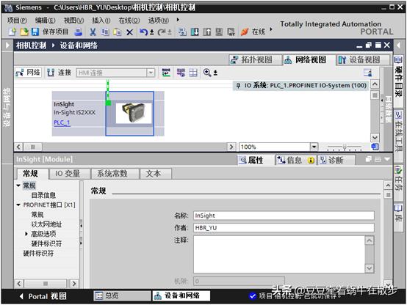Click the relations icon in network toolbar
407x305 pixels.
pos(166,73)
